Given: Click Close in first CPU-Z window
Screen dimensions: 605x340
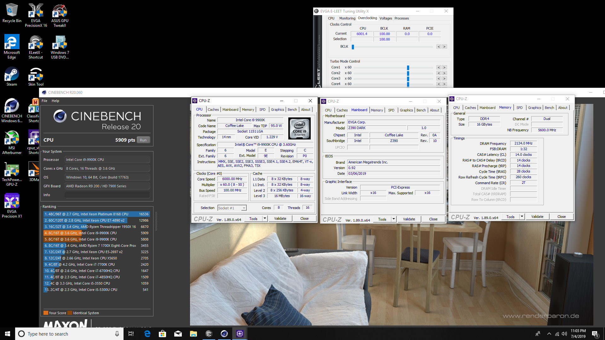Looking at the screenshot, I should (x=304, y=218).
